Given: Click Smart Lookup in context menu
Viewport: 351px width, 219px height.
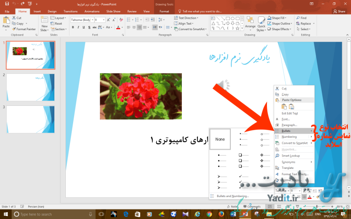Looking at the screenshot, I should [294, 156].
